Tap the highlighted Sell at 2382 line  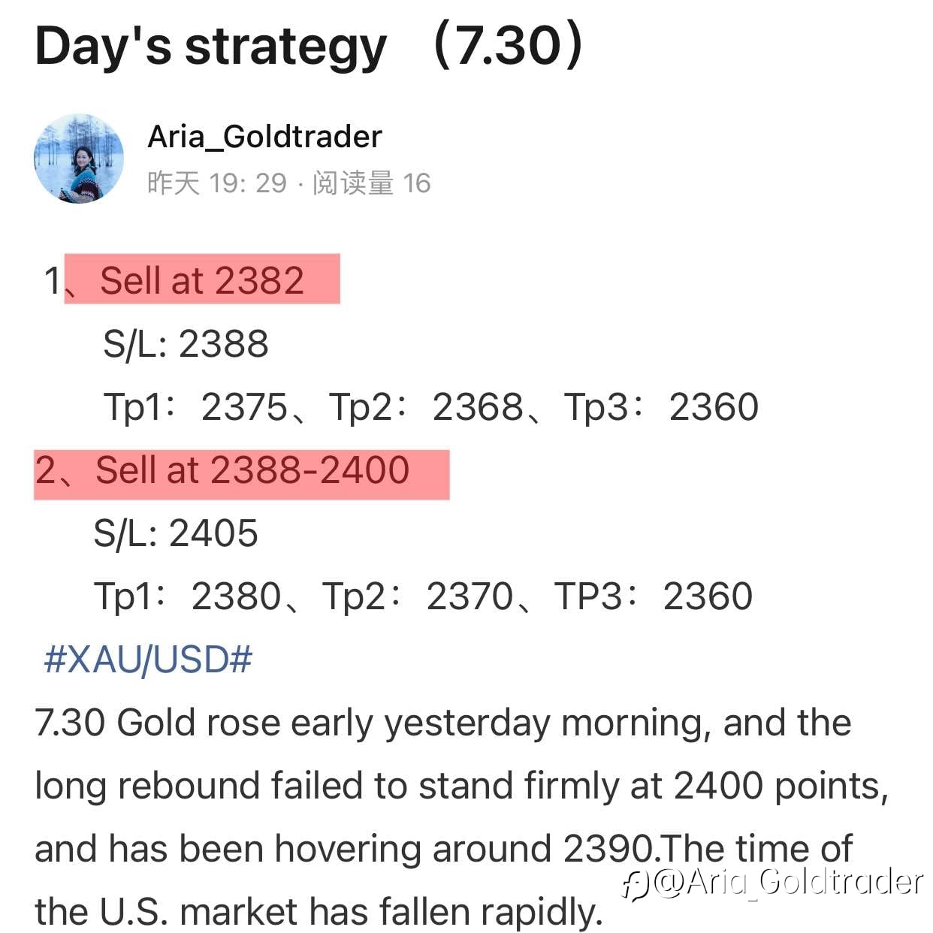[x=202, y=279]
